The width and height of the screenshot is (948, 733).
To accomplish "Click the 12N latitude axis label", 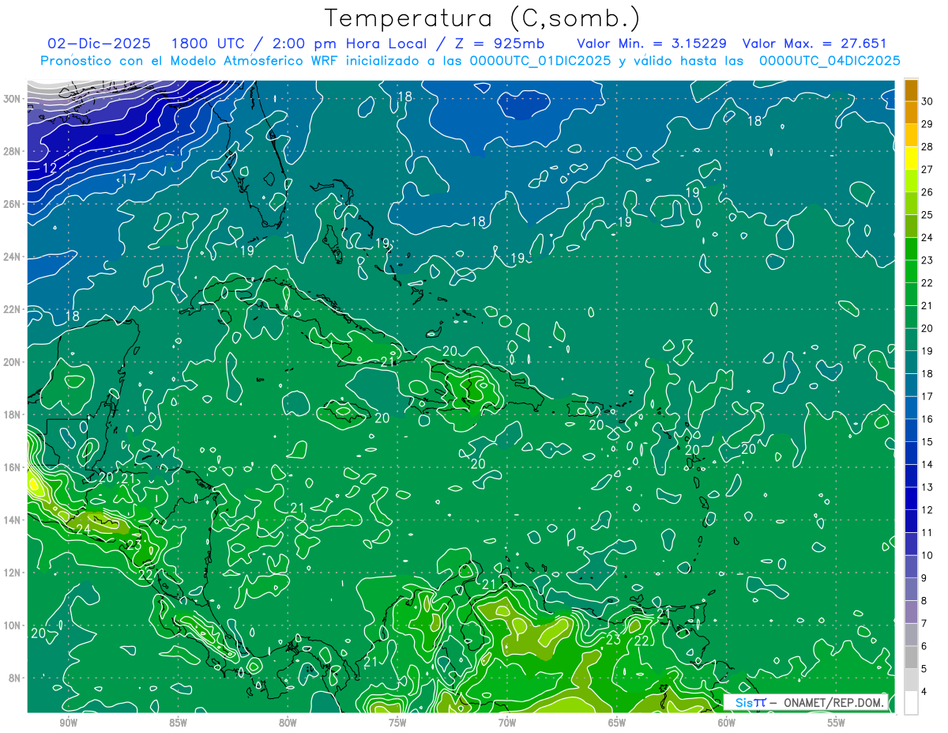I will [13, 572].
